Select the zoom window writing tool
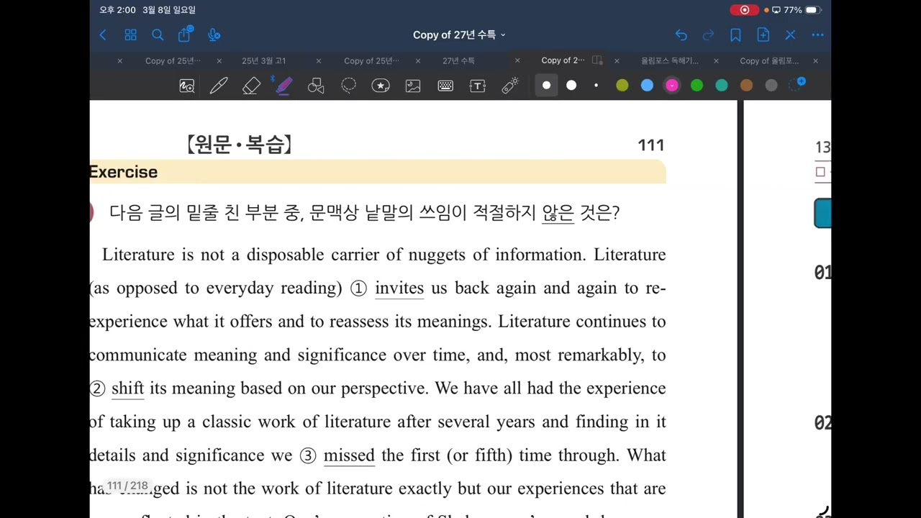 (x=187, y=86)
